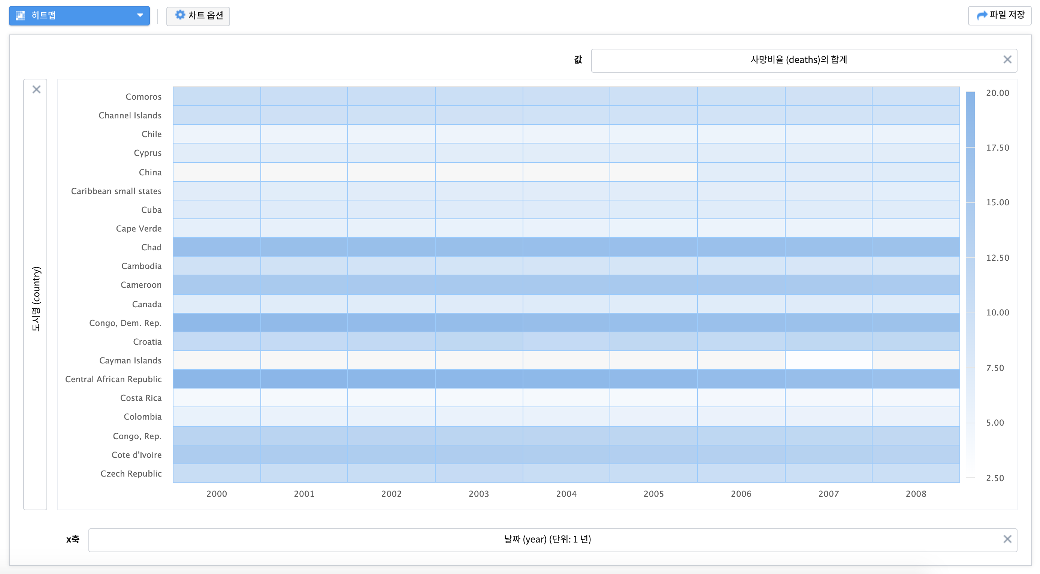Click the Cape Verde row label
Screen dimensions: 1040x574
coord(139,229)
